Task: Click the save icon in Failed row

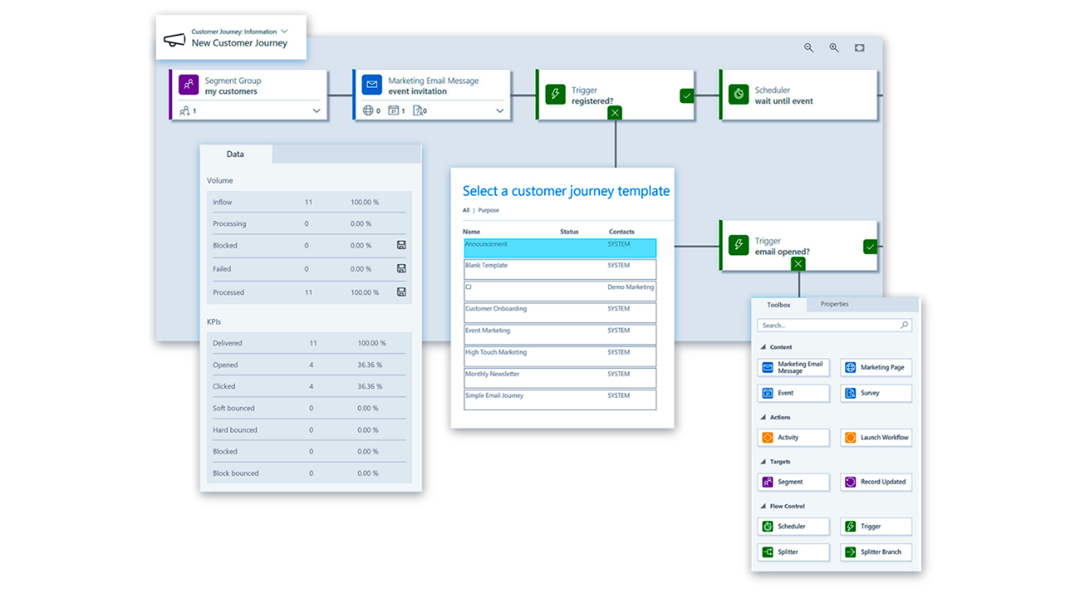Action: pyautogui.click(x=401, y=269)
